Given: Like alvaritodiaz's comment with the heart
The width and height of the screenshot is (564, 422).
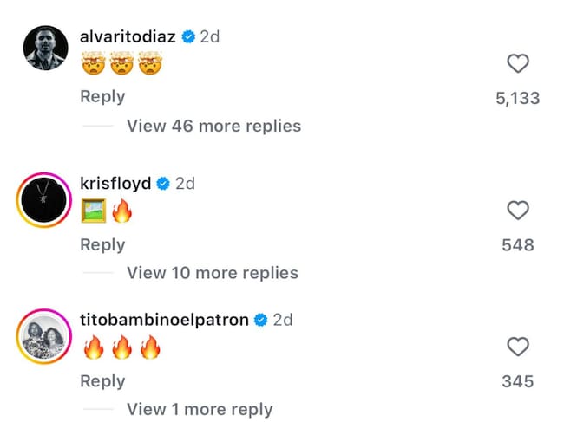Looking at the screenshot, I should point(517,63).
